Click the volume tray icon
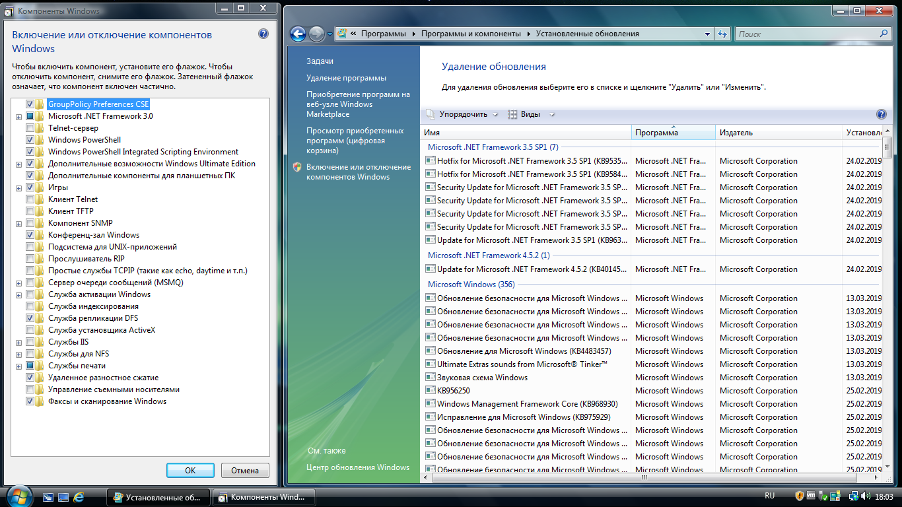Screen dimensions: 902x507 [865, 496]
